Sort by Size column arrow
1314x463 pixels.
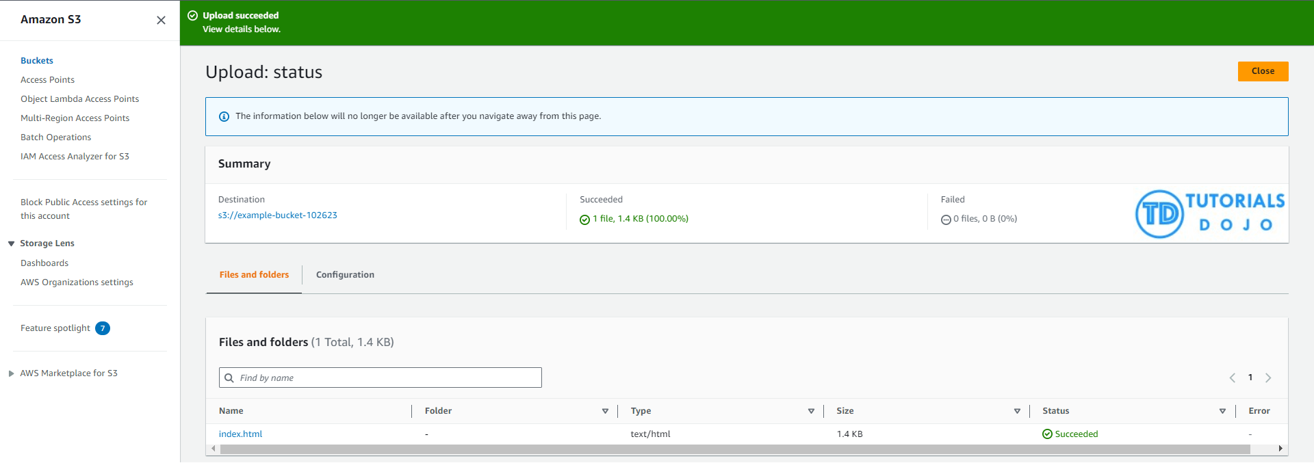[1017, 411]
